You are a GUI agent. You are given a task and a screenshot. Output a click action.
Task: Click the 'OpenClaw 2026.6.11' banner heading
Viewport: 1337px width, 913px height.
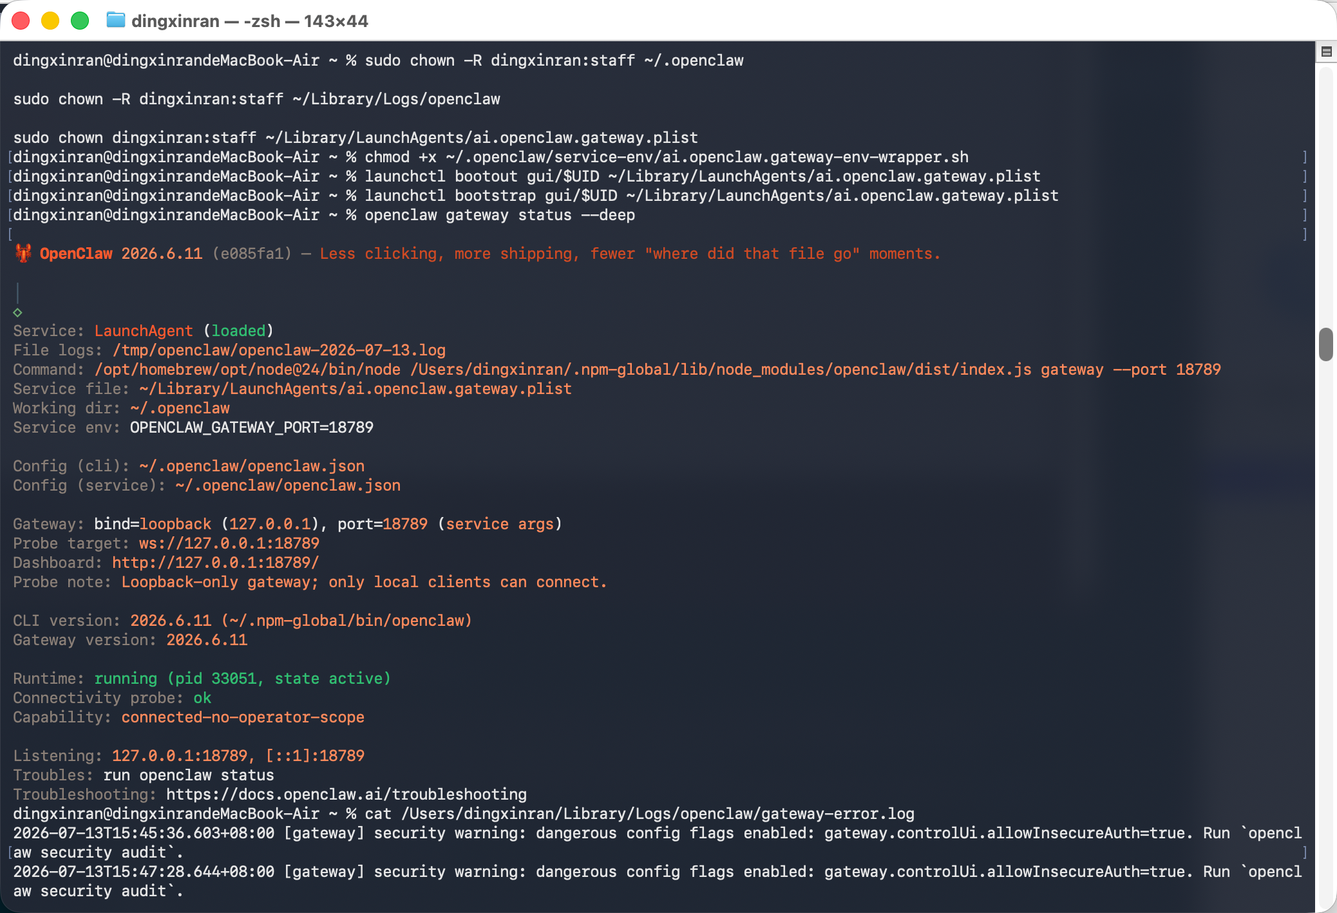pos(121,254)
